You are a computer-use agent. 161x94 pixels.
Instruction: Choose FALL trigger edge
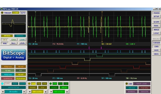point(13,43)
